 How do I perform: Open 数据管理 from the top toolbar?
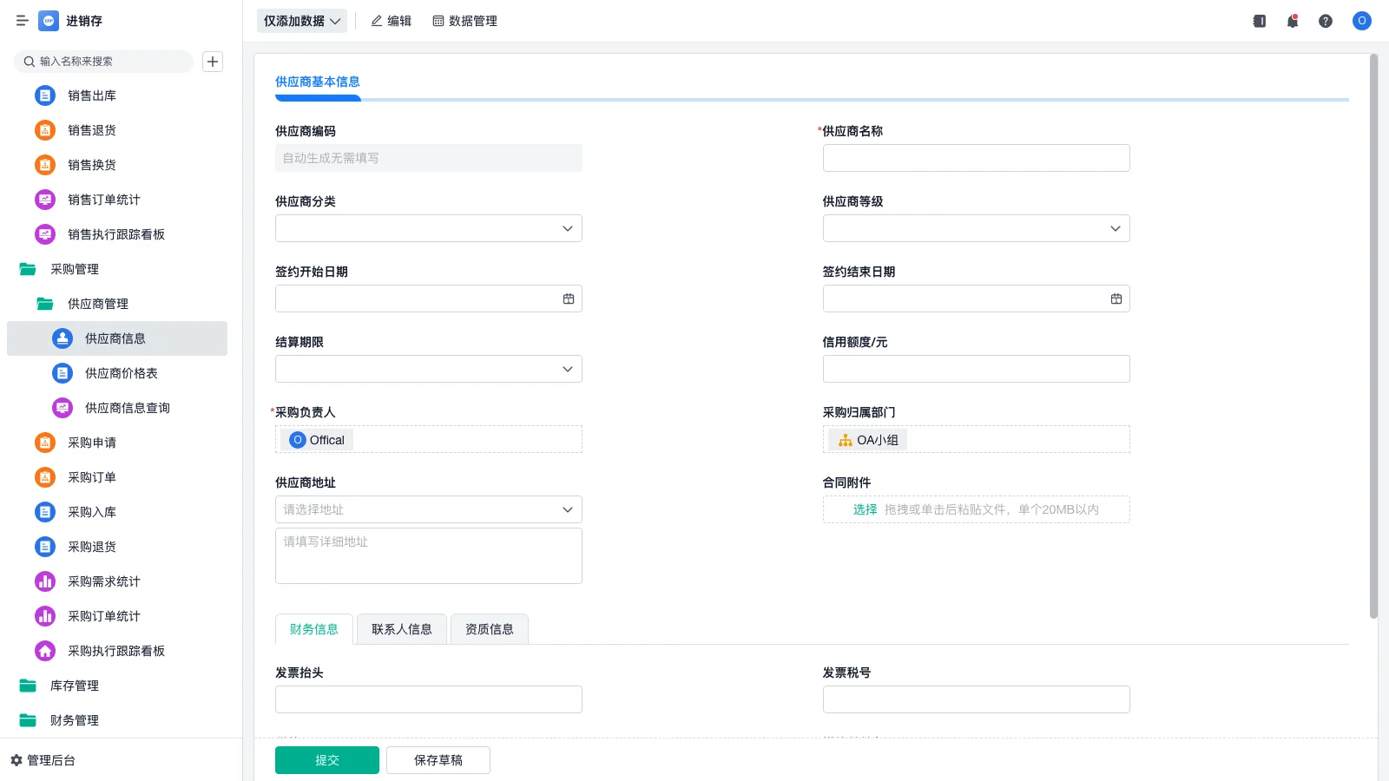pos(465,21)
